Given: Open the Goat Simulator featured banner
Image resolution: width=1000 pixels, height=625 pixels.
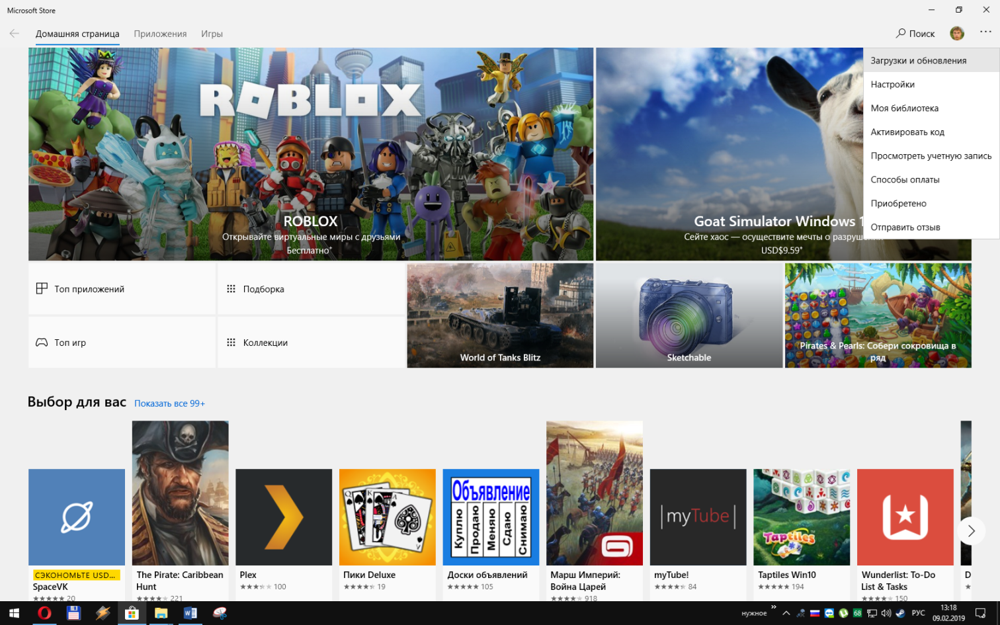Looking at the screenshot, I should (x=729, y=154).
